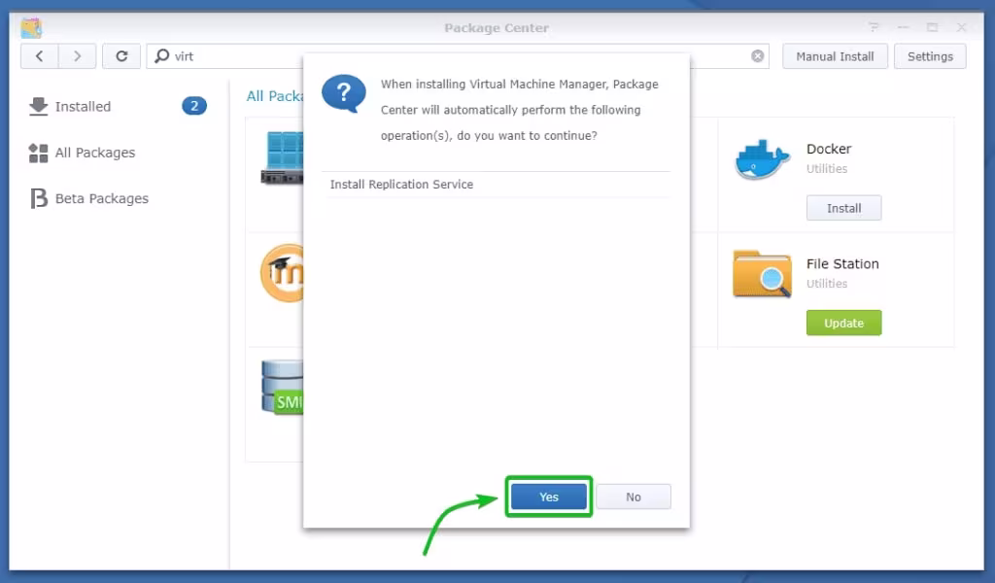This screenshot has height=583, width=995.
Task: Open the window help pin icon
Action: 874,27
